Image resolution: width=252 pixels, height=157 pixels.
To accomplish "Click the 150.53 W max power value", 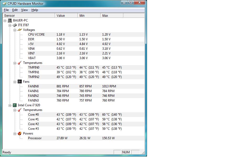I will 108,138.
